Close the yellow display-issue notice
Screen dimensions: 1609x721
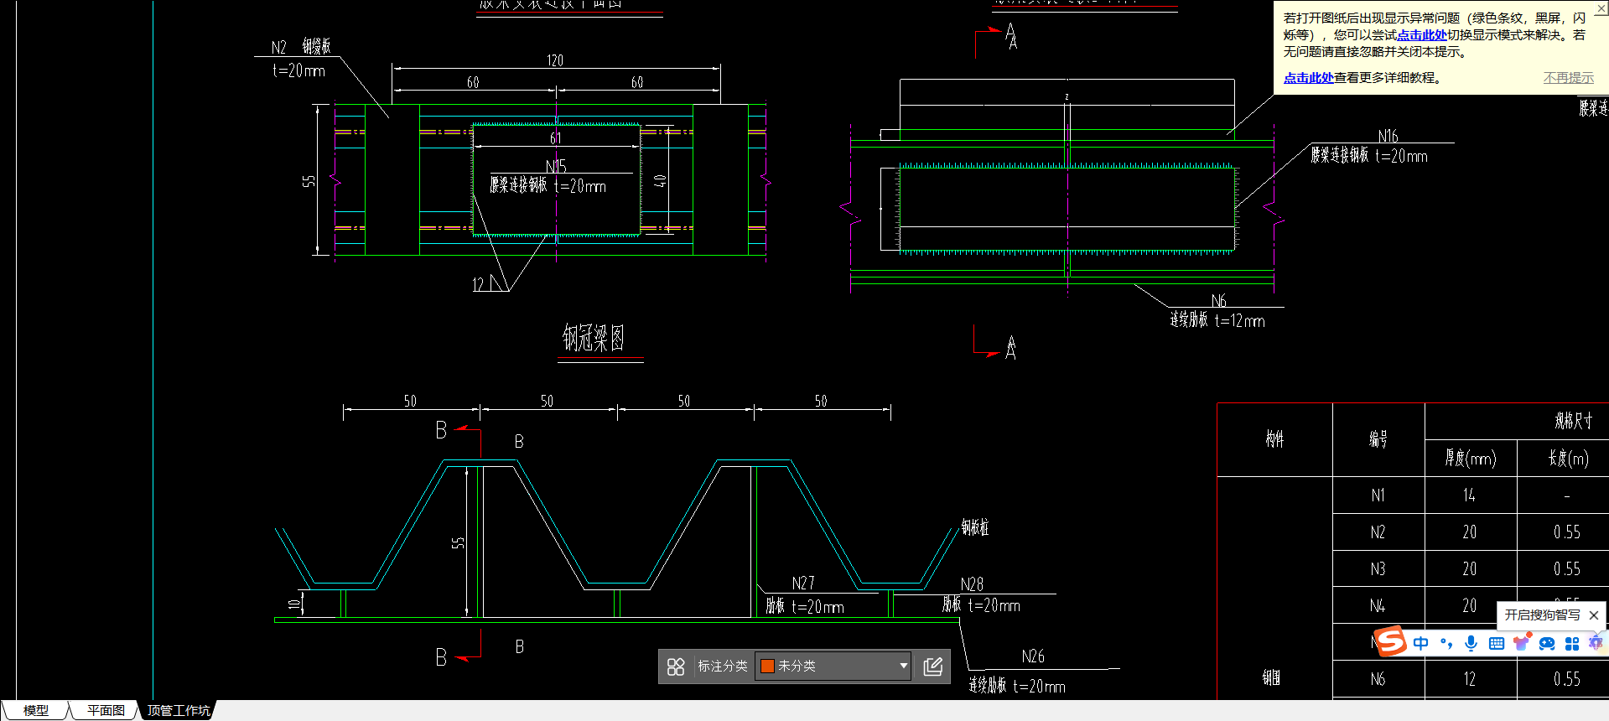click(1601, 8)
